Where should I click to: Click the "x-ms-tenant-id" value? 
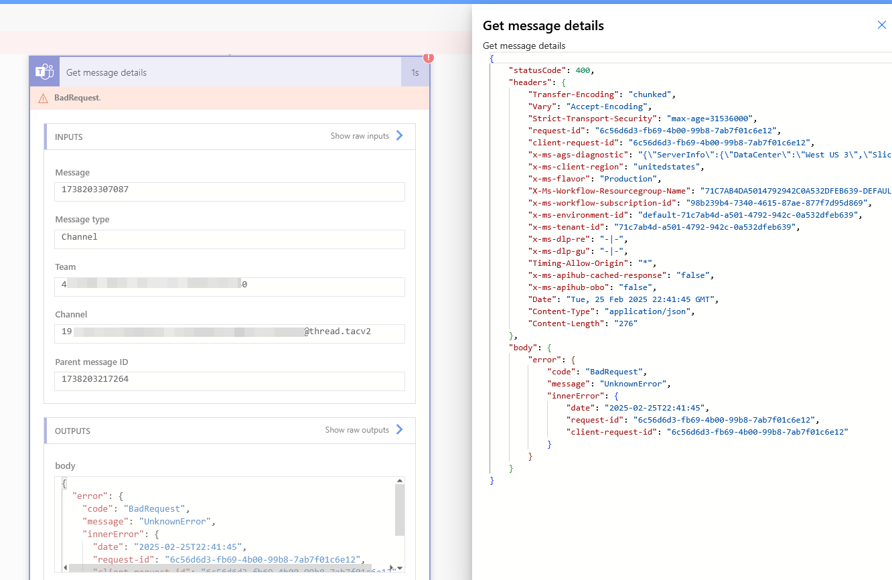(704, 227)
